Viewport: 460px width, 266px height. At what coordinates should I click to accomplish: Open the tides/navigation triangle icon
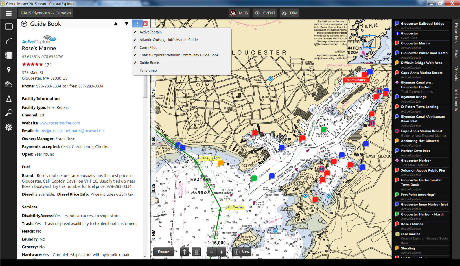coord(9,98)
